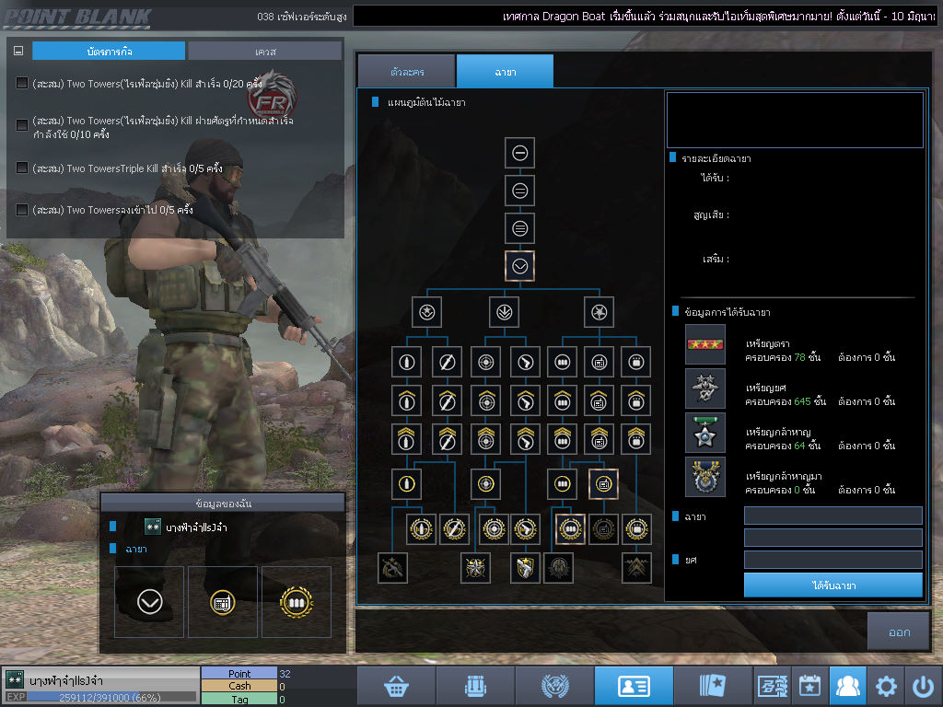Screen dimensions: 943x707
Task: Click the ออก exit button
Action: [x=899, y=632]
